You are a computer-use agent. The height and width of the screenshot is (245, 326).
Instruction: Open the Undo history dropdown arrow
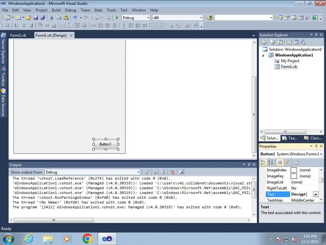(81, 18)
